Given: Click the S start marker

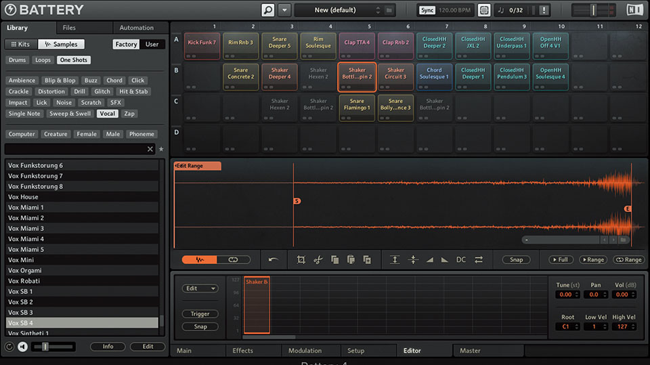Looking at the screenshot, I should [297, 201].
